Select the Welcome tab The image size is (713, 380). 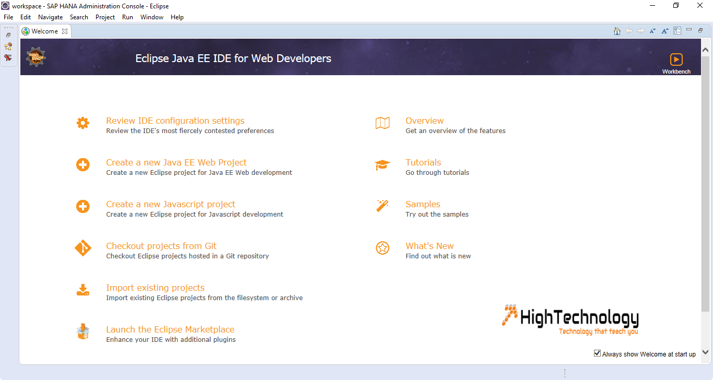click(44, 31)
